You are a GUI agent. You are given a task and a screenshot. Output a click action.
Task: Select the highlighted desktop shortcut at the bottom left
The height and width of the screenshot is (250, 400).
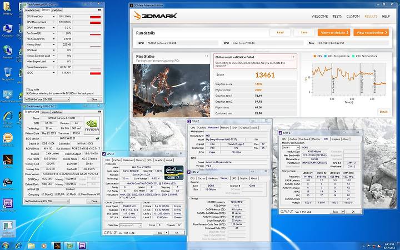[8, 229]
